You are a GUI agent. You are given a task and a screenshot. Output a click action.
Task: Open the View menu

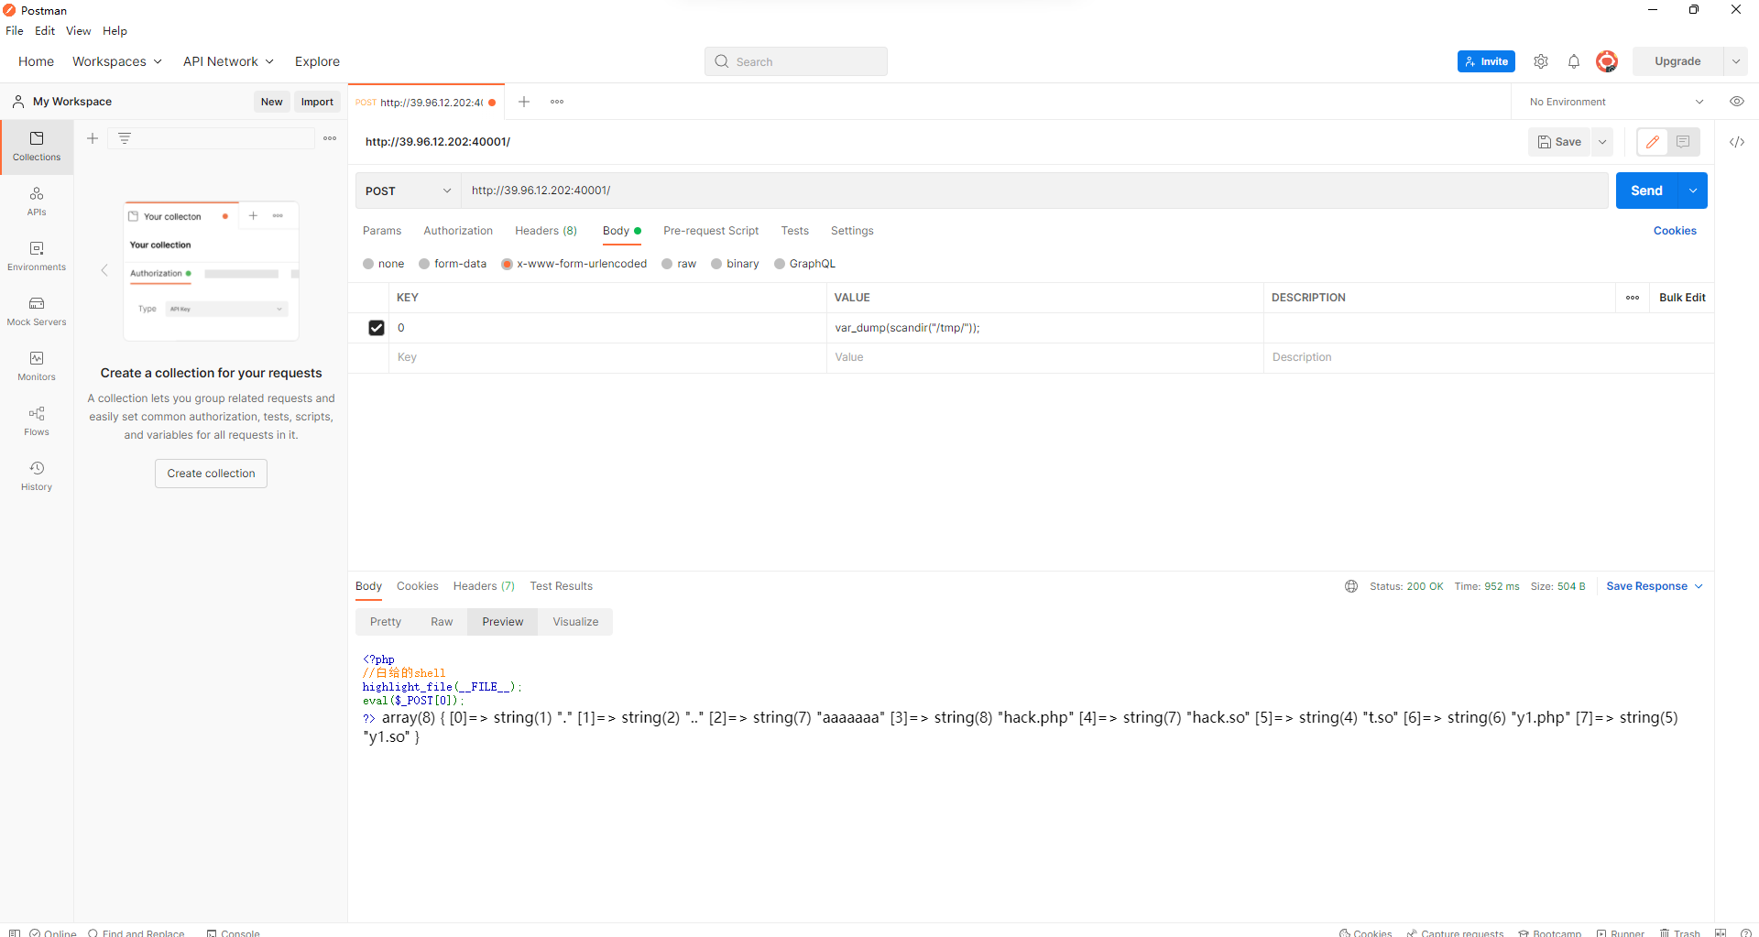78,30
